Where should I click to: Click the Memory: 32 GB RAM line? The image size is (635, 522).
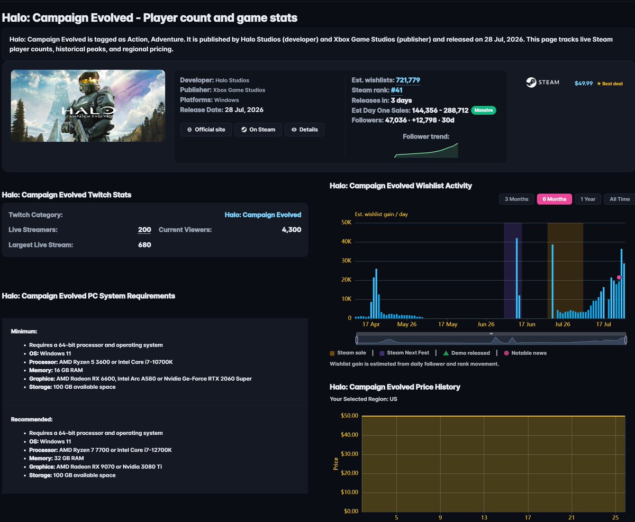tap(57, 459)
